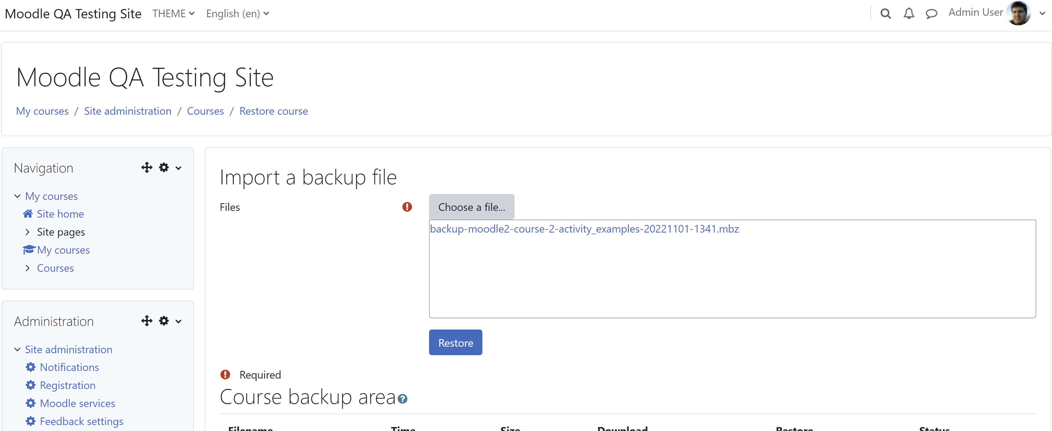Image resolution: width=1052 pixels, height=431 pixels.
Task: Click the gear icon beside Registration
Action: [x=31, y=385]
